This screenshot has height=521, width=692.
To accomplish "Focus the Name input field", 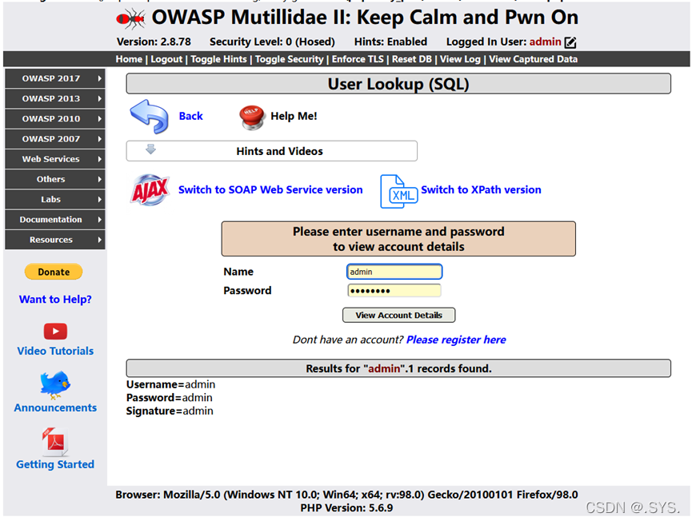I will [394, 272].
